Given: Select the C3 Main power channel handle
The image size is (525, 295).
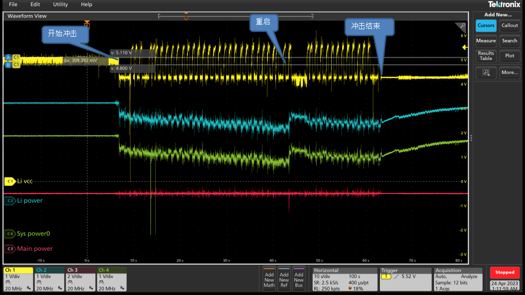Looking at the screenshot, I should tap(10, 249).
